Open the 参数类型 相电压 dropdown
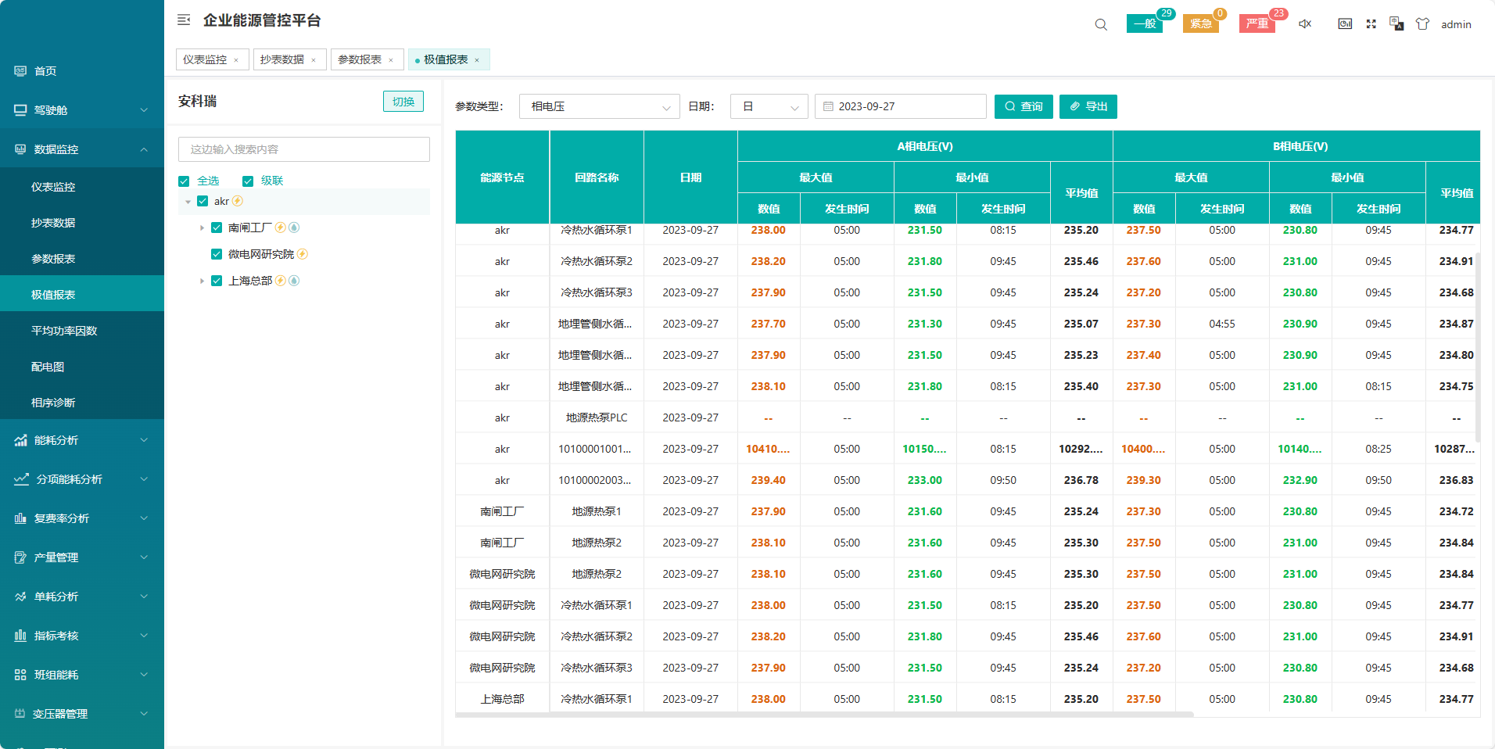 click(599, 106)
